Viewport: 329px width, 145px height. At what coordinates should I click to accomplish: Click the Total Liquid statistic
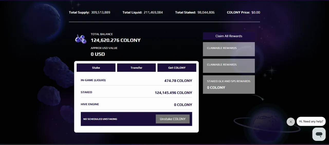coord(143,12)
